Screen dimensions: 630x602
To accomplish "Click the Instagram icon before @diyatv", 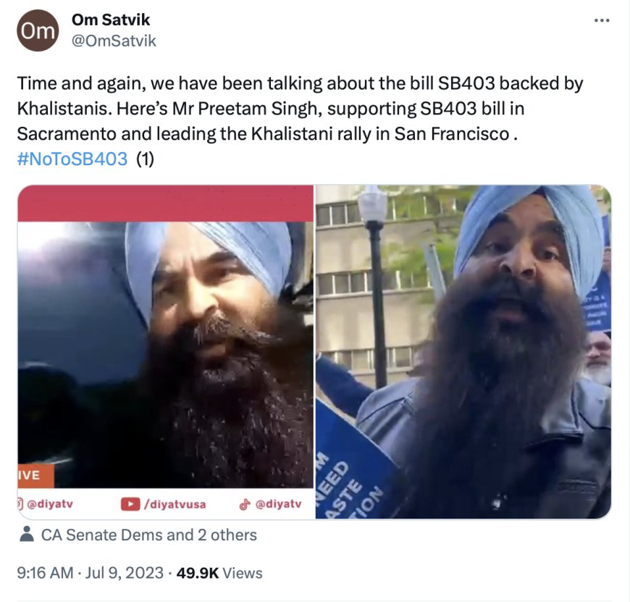I will 21,503.
